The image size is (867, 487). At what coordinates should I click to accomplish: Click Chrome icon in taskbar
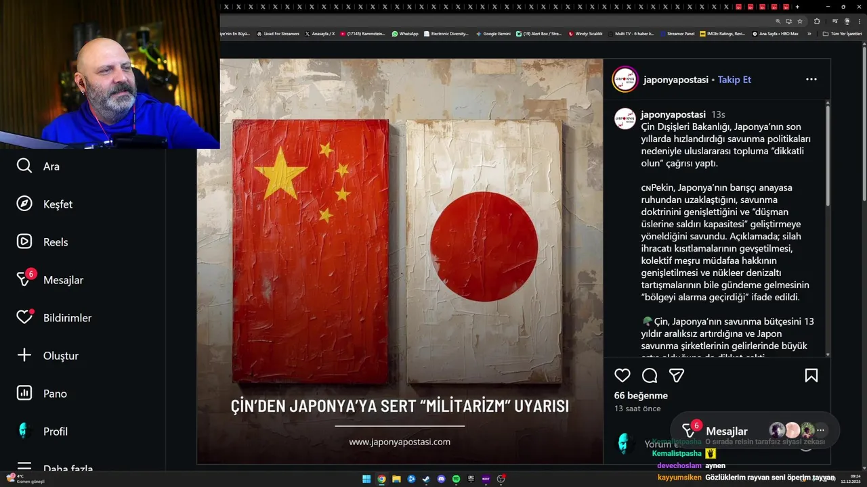click(381, 479)
